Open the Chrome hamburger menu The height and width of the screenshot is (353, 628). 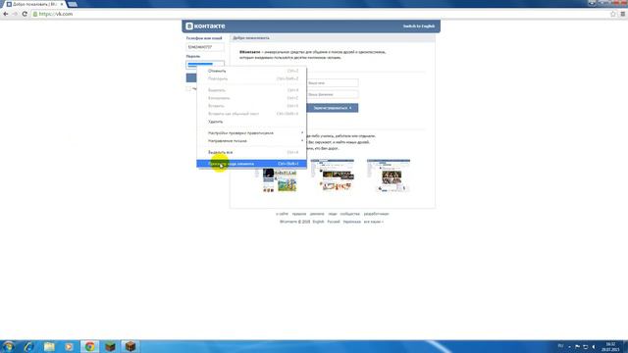(x=623, y=14)
